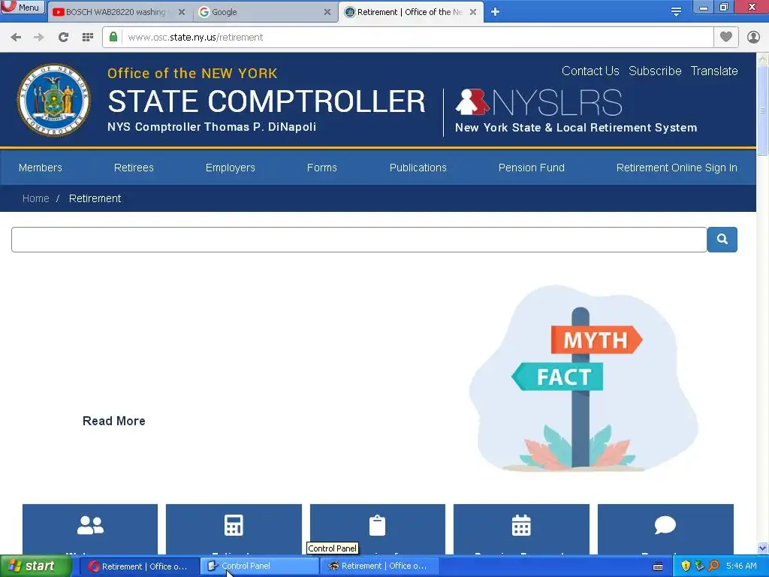
Task: Click the New York State Comptroller seal logo
Action: [x=54, y=100]
